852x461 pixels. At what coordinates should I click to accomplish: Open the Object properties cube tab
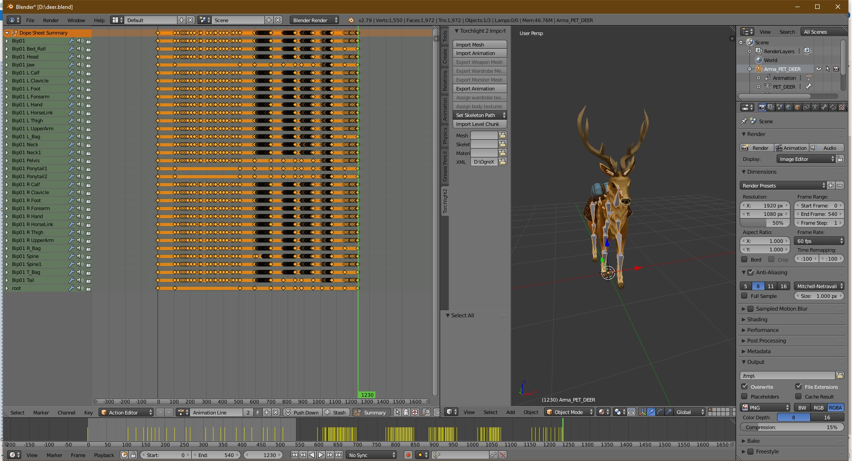797,107
